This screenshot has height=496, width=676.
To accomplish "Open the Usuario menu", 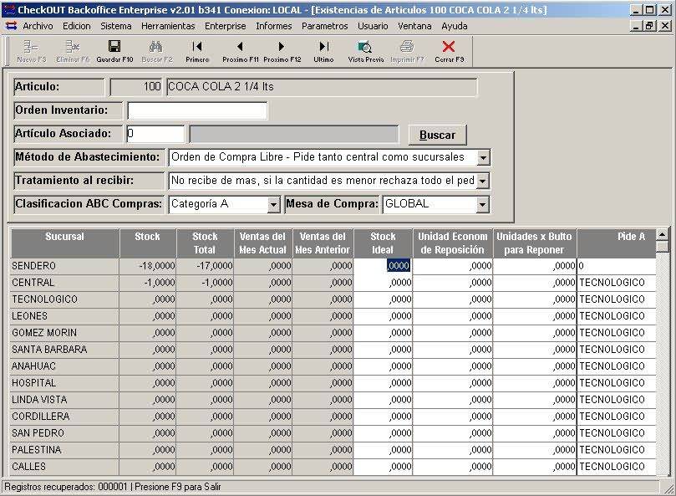I will (373, 26).
